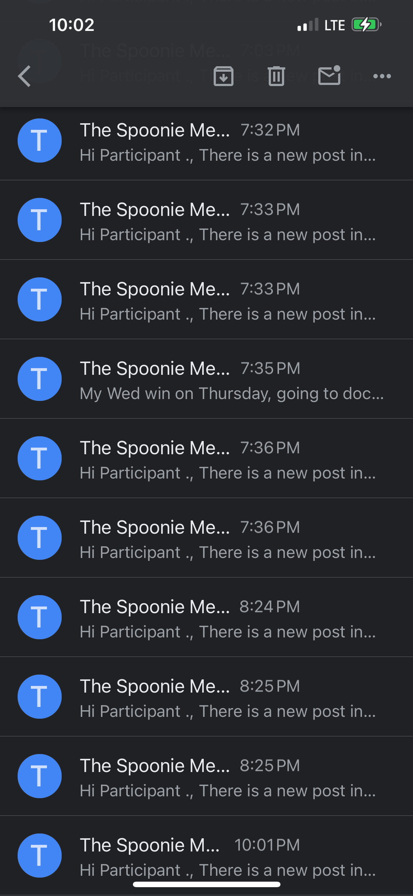Screen dimensions: 413x896
Task: Tap the avatar on the 10:01 PM email
Action: click(x=40, y=856)
